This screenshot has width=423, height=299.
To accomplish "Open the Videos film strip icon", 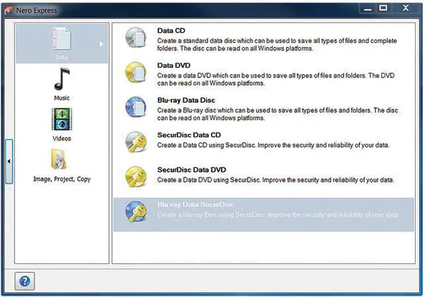I will [x=61, y=119].
